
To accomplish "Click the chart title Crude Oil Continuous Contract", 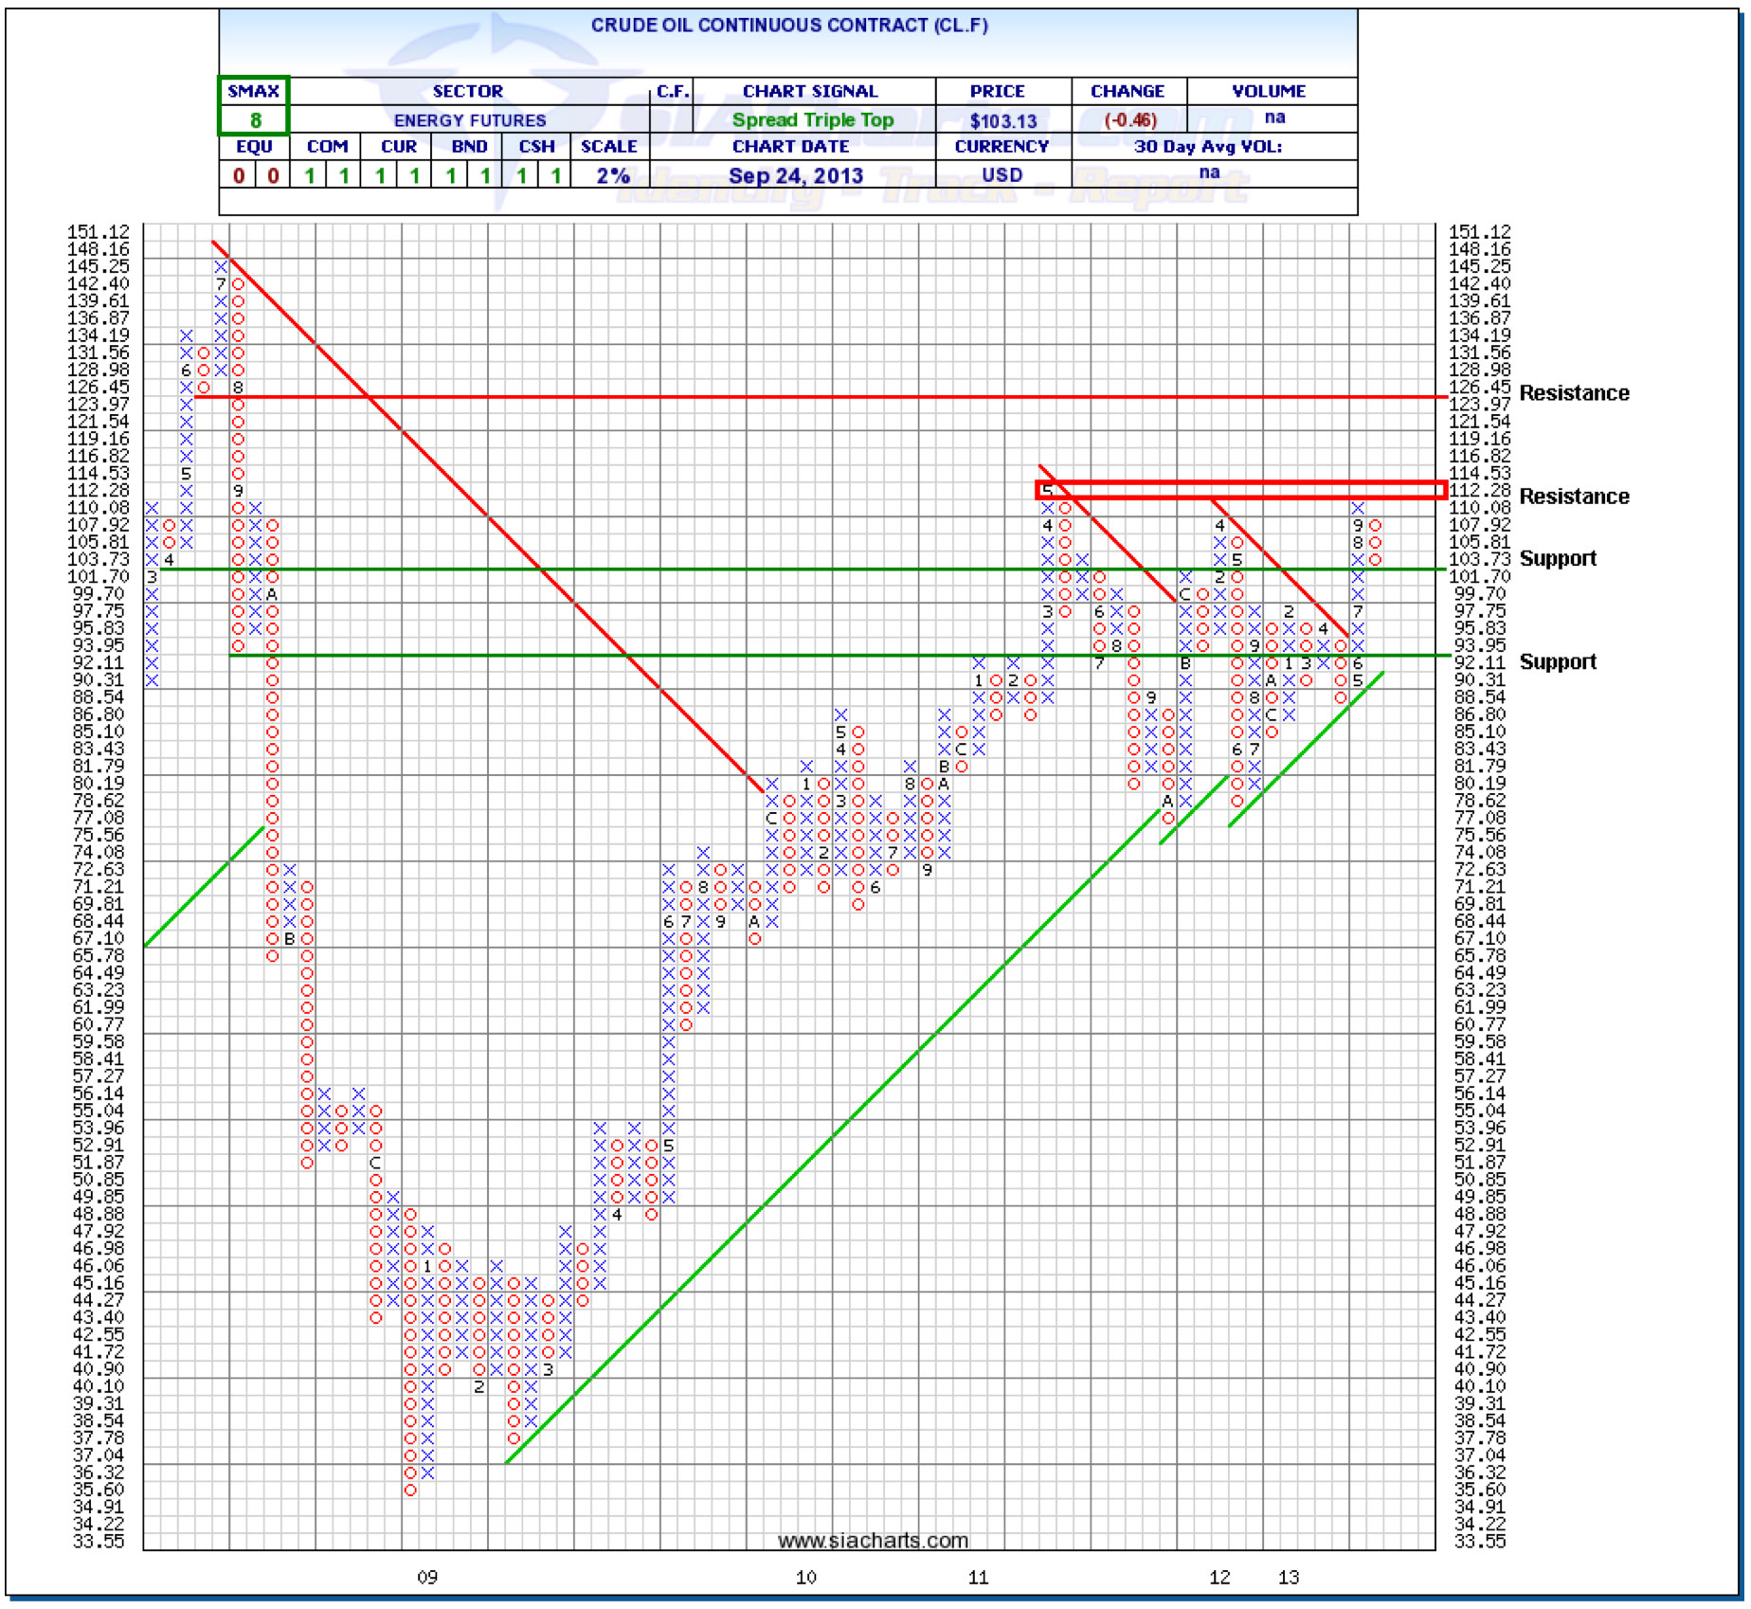I will pos(788,26).
